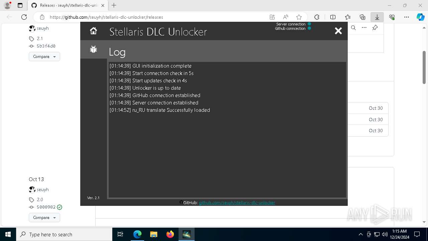
Task: Select the bug Log icon in the sidebar
Action: tap(93, 49)
